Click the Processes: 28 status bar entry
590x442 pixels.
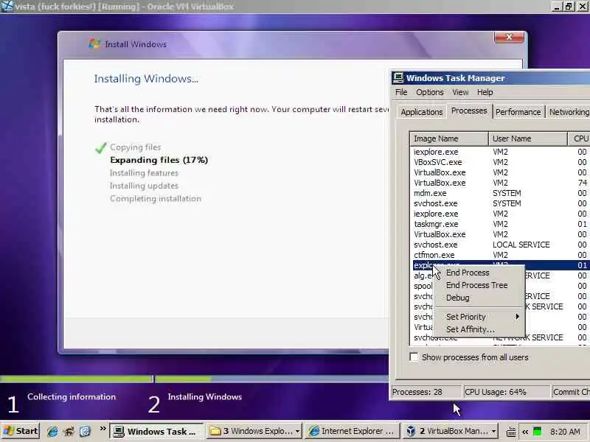click(426, 392)
